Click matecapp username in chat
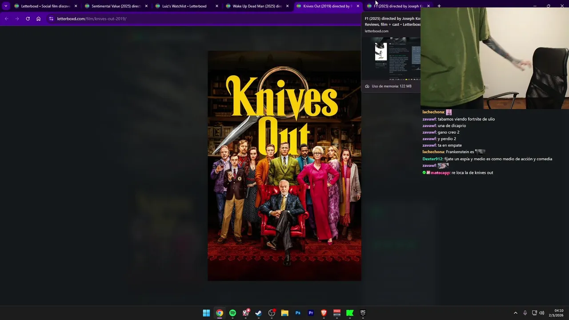 [440, 172]
